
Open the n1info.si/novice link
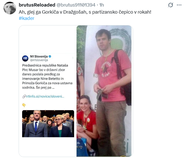pos(45,96)
